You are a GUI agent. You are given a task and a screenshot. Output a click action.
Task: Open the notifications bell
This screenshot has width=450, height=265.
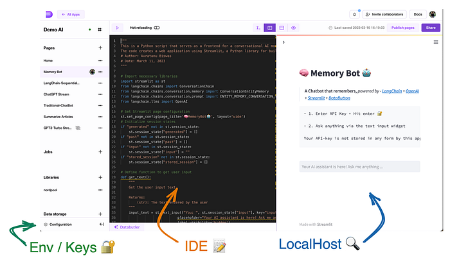click(x=354, y=14)
